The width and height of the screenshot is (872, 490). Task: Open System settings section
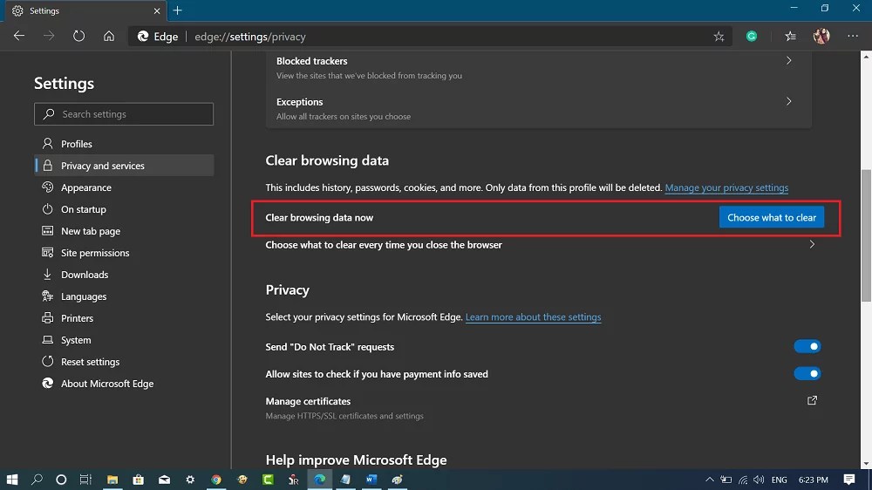pos(124,340)
